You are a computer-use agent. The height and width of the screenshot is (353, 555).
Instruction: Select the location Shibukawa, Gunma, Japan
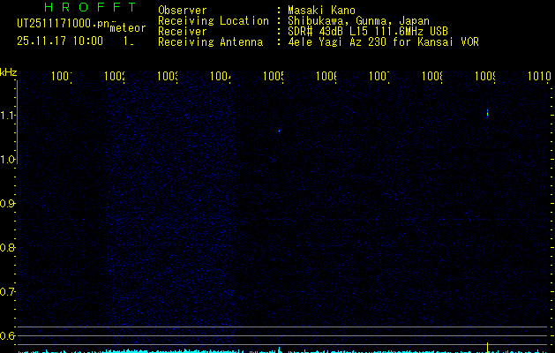[x=358, y=21]
